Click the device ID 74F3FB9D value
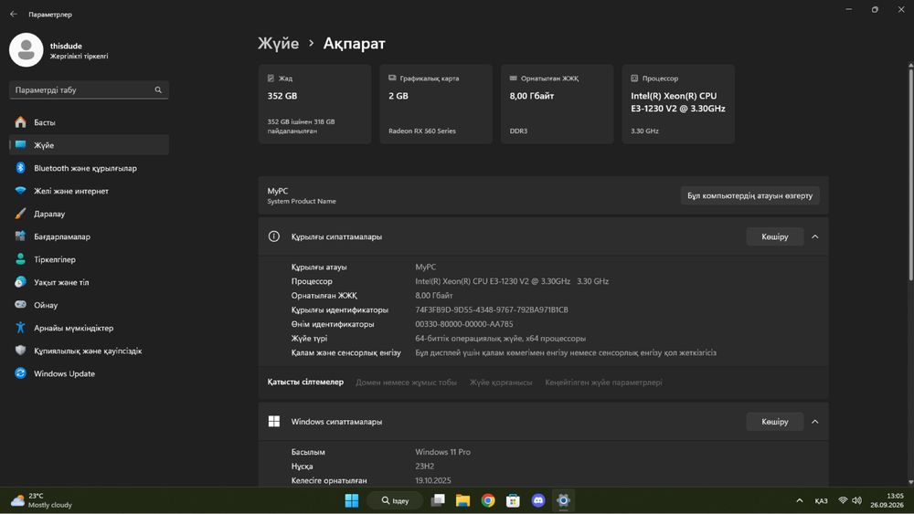The width and height of the screenshot is (914, 514). pos(492,309)
